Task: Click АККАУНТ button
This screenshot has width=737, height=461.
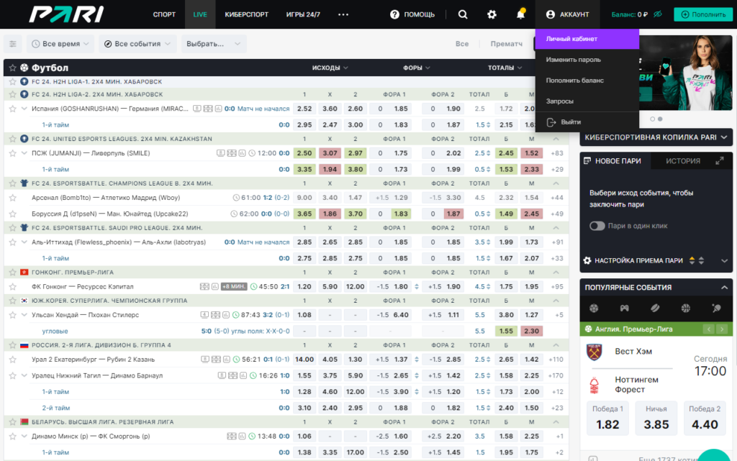Action: 567,14
